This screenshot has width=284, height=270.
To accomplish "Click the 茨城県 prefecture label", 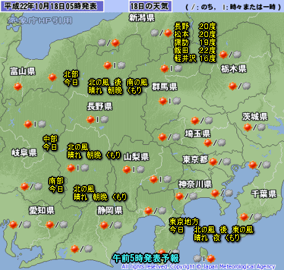I will pyautogui.click(x=255, y=117).
